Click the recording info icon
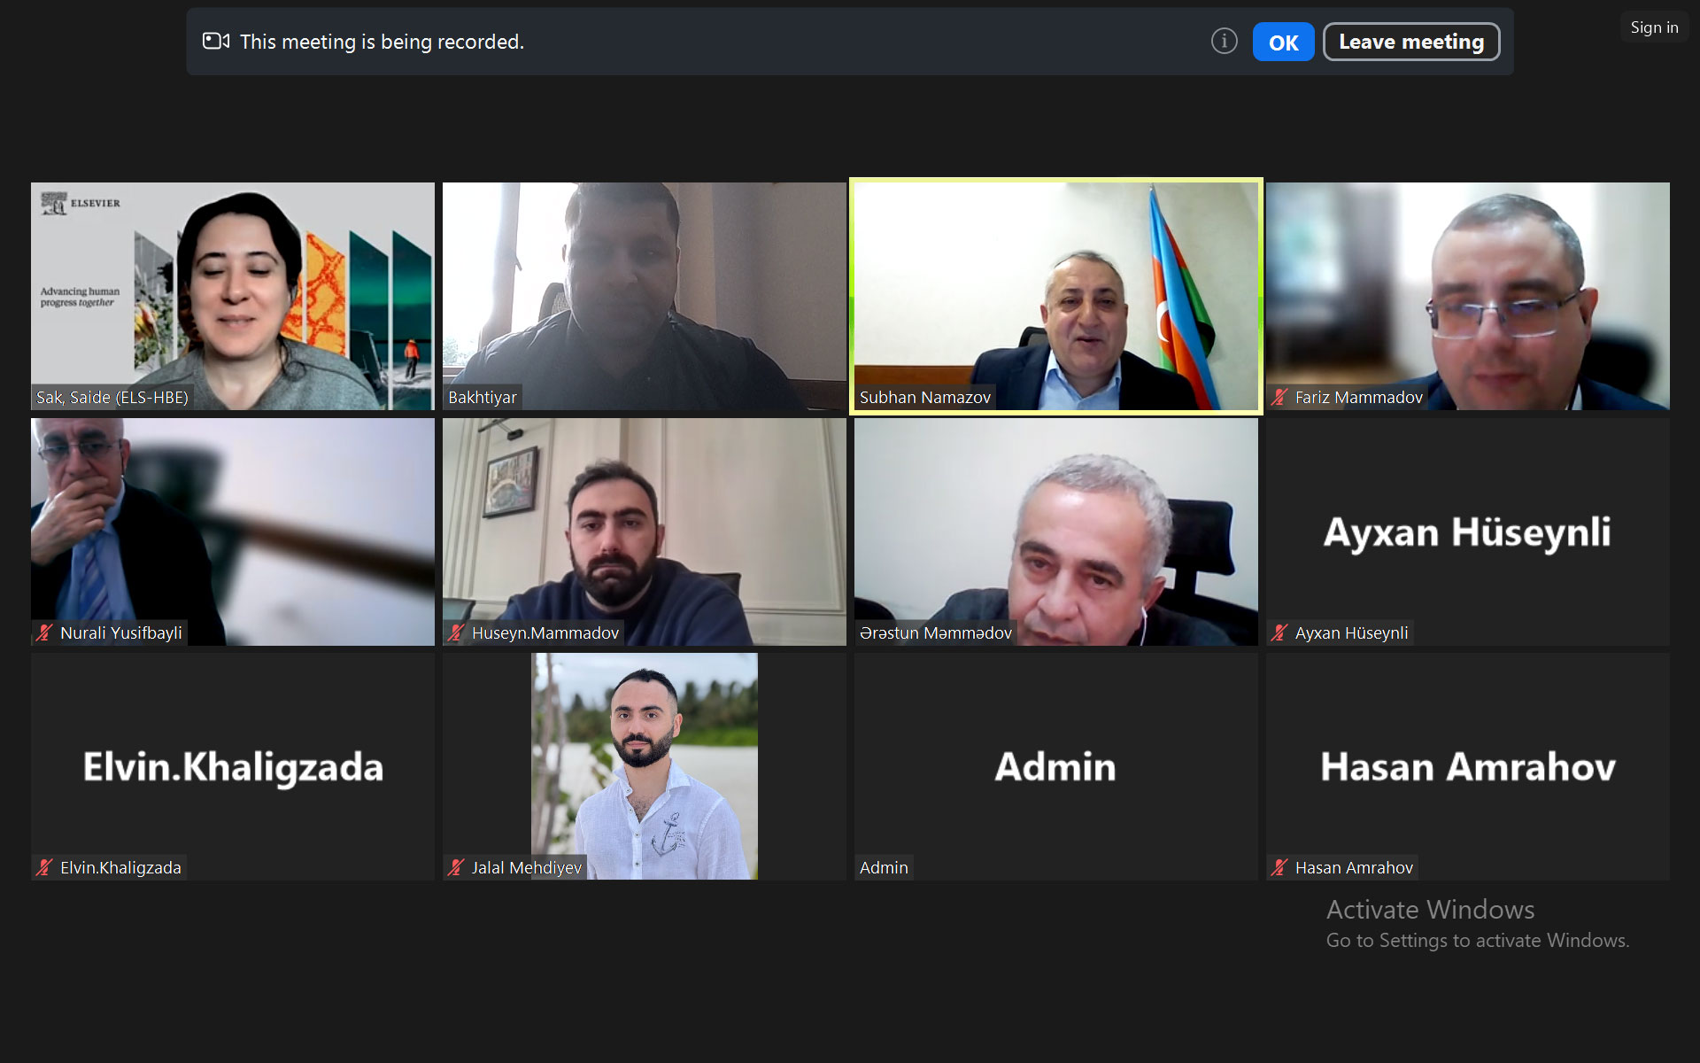 coord(1224,41)
